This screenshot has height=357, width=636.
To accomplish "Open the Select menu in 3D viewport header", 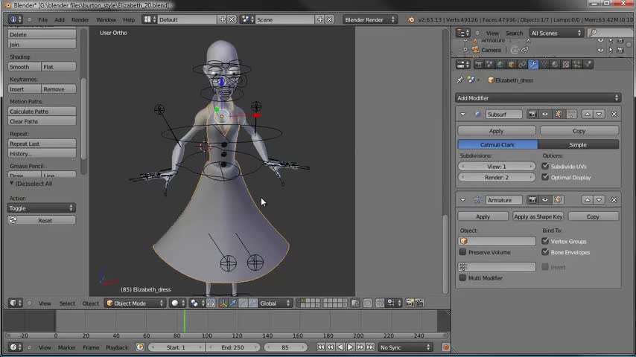I will pyautogui.click(x=67, y=303).
